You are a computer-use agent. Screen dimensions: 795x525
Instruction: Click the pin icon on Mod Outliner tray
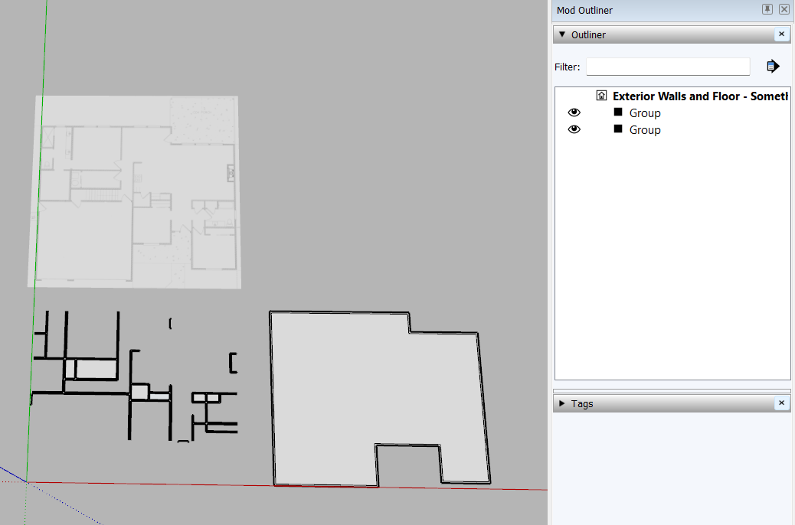[767, 9]
